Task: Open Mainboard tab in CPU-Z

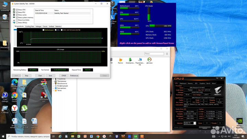Action: (x=183, y=83)
